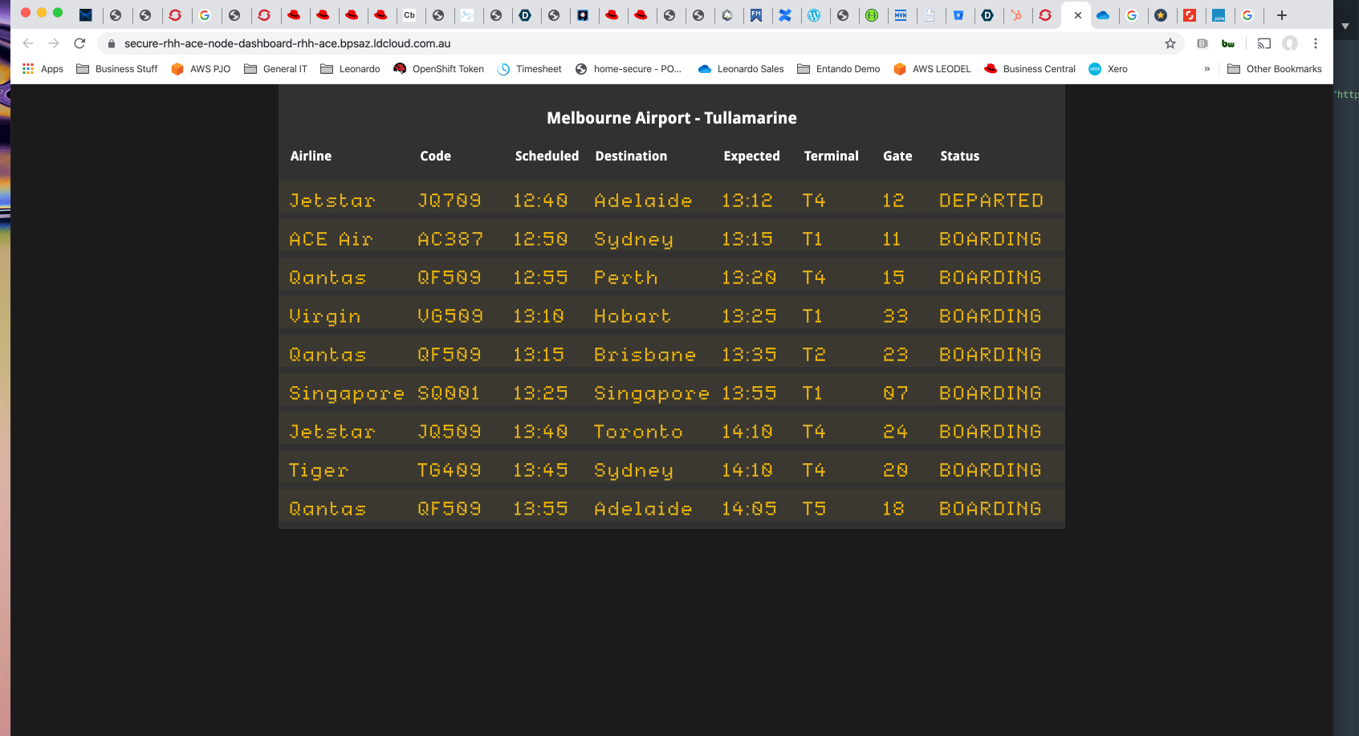Click the browser forward arrow
Viewport: 1359px width, 736px height.
[54, 43]
